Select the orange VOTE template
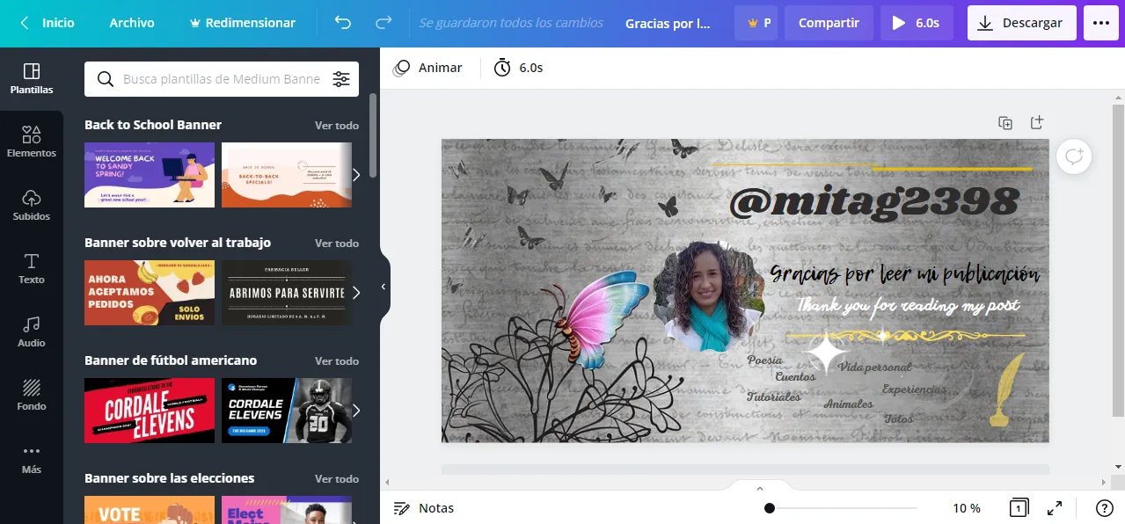This screenshot has width=1125, height=524. click(150, 510)
